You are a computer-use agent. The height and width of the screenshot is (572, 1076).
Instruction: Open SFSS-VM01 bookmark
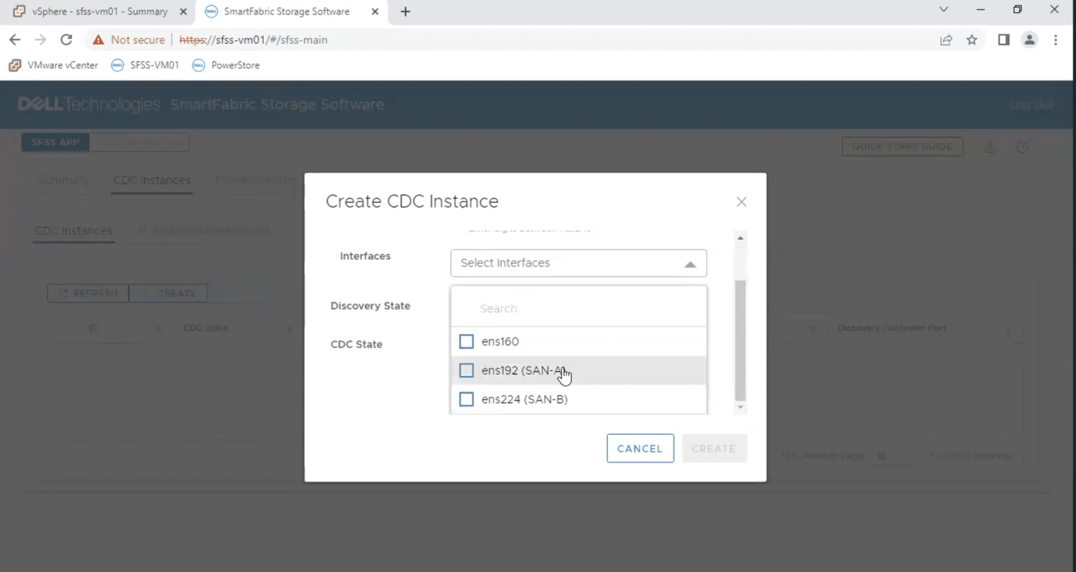(145, 65)
